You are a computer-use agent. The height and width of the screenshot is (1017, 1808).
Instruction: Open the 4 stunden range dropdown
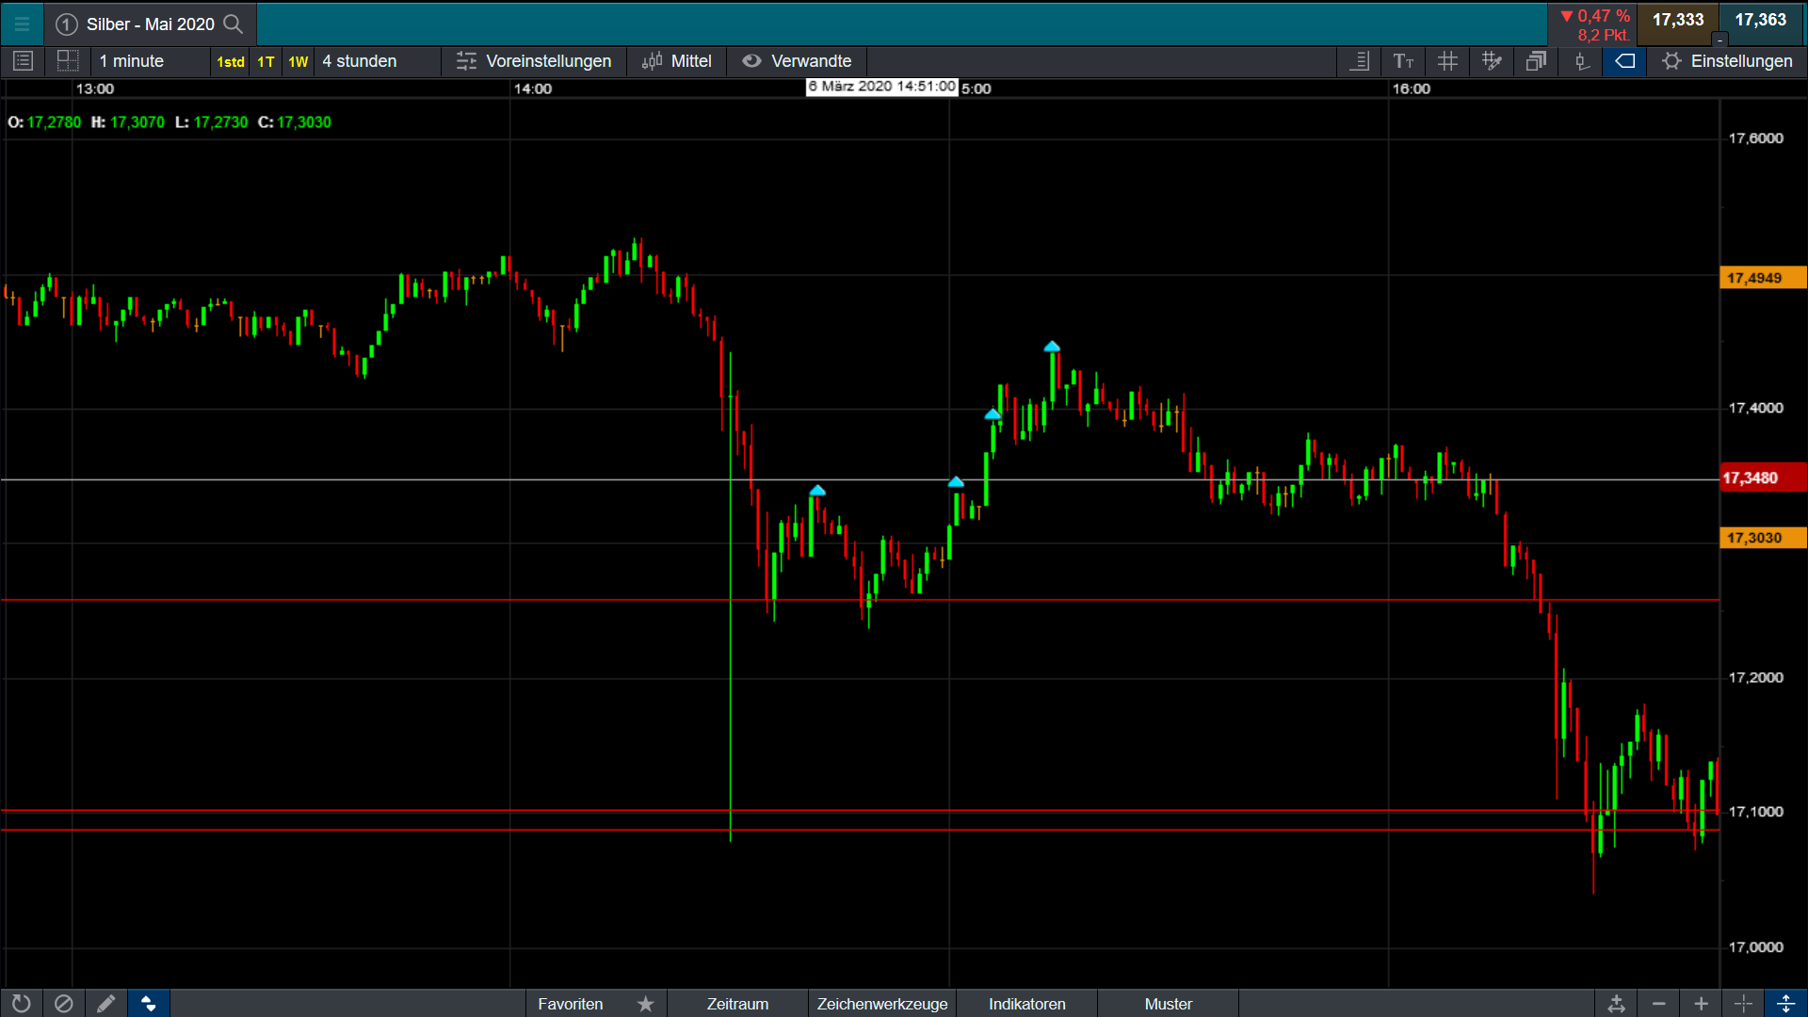click(x=377, y=61)
